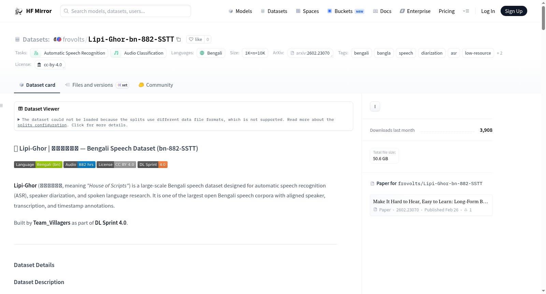
Task: Click the page's vertical scrollbar
Action: (543, 18)
